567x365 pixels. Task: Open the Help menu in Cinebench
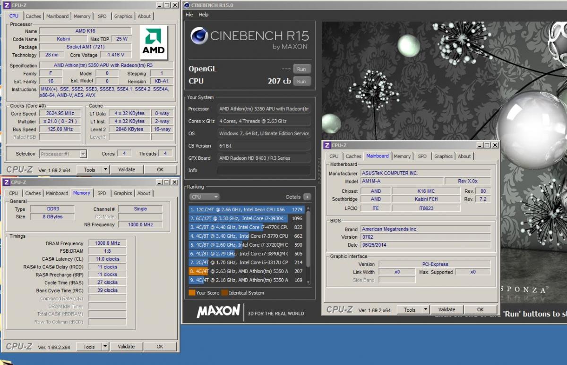point(204,15)
